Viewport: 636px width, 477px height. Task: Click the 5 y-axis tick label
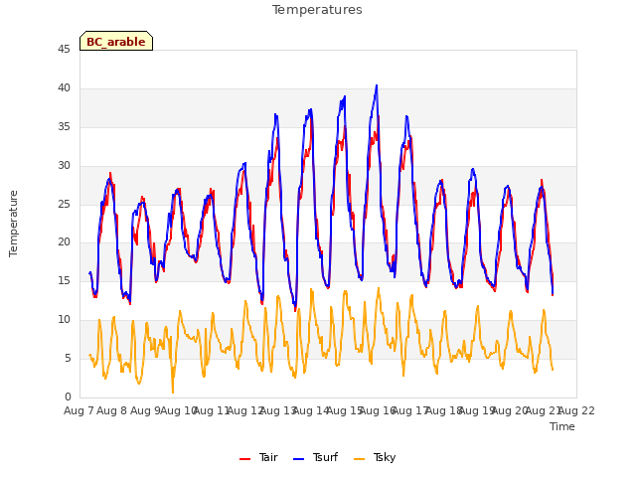(x=68, y=358)
